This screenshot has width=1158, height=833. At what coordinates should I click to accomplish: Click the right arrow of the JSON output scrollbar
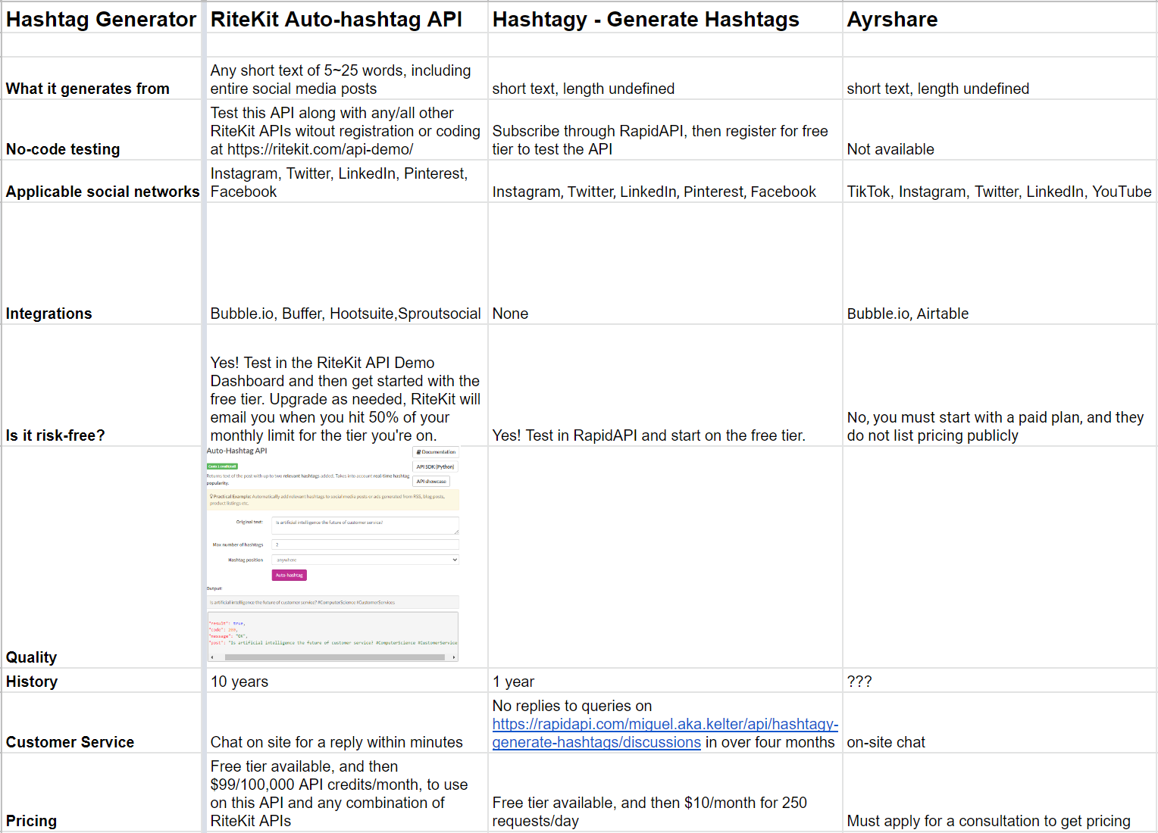[454, 657]
